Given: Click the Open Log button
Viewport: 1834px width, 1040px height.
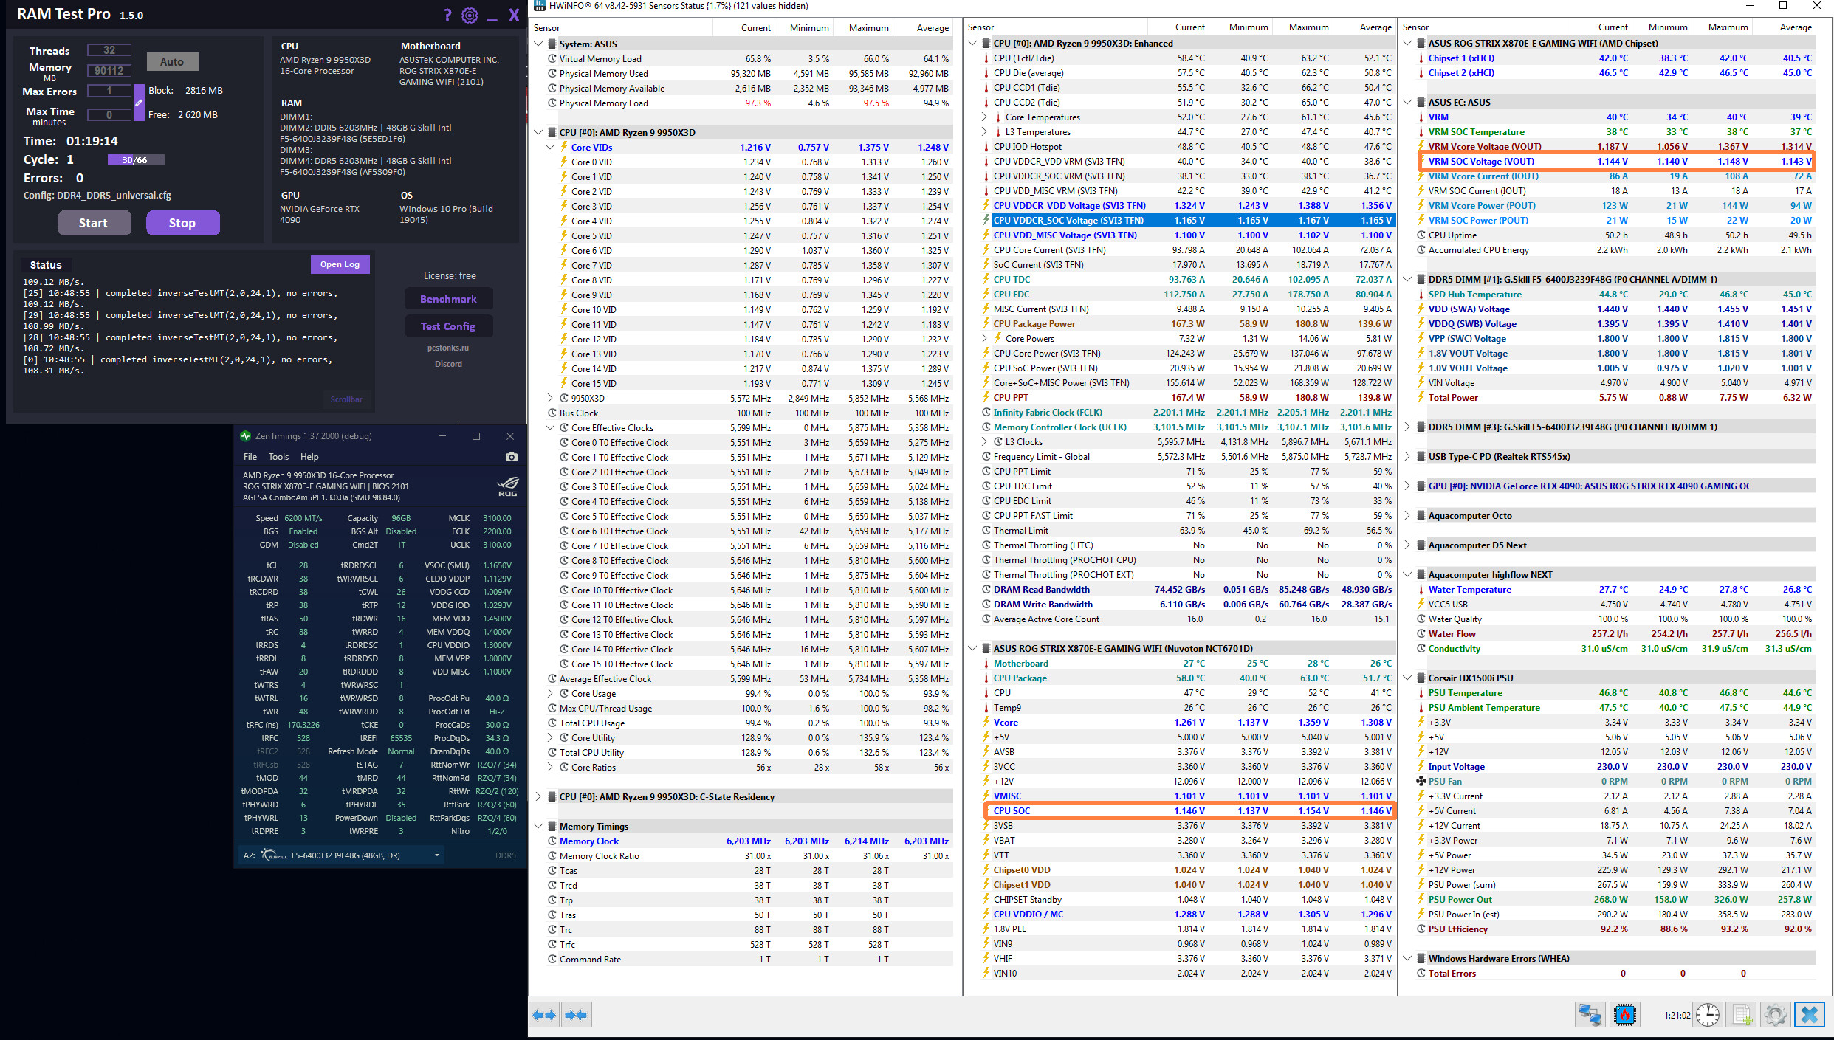Looking at the screenshot, I should (x=340, y=264).
